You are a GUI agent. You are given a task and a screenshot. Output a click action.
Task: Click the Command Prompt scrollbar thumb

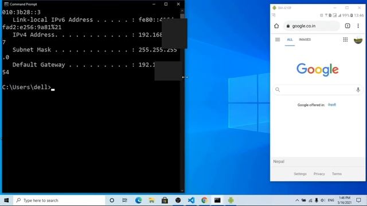point(182,17)
